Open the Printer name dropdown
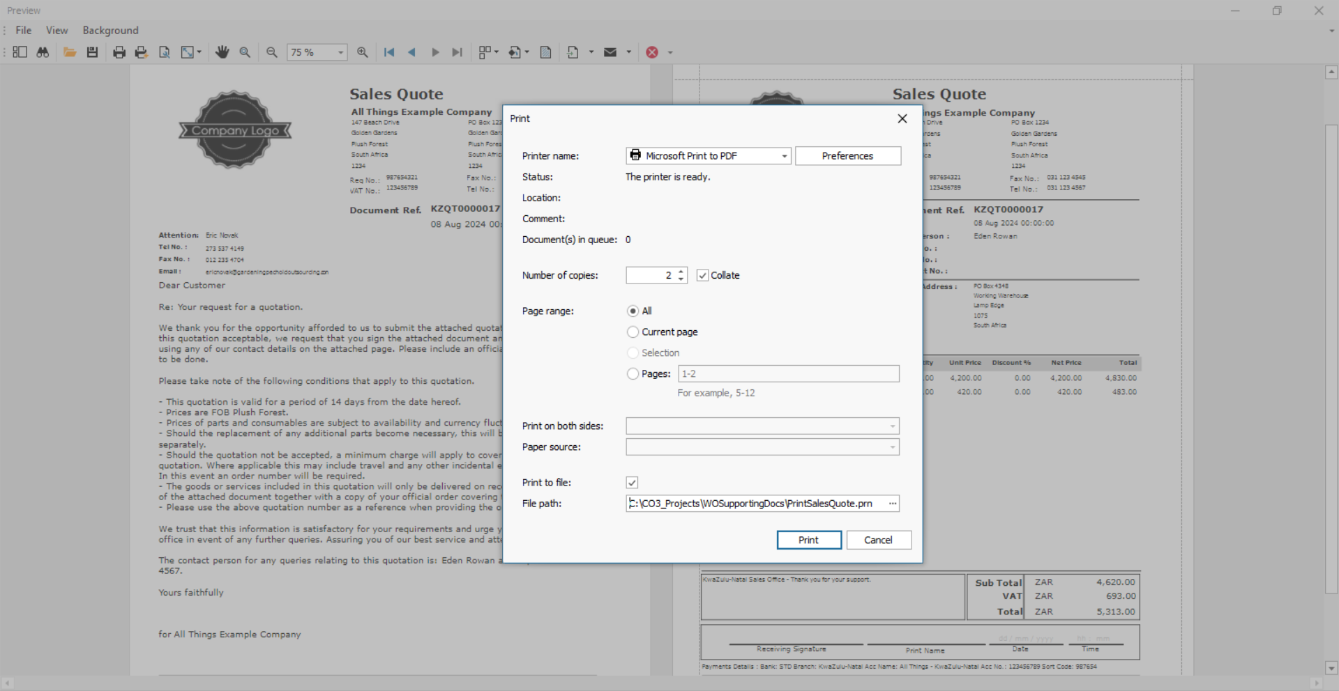This screenshot has height=691, width=1339. (784, 156)
